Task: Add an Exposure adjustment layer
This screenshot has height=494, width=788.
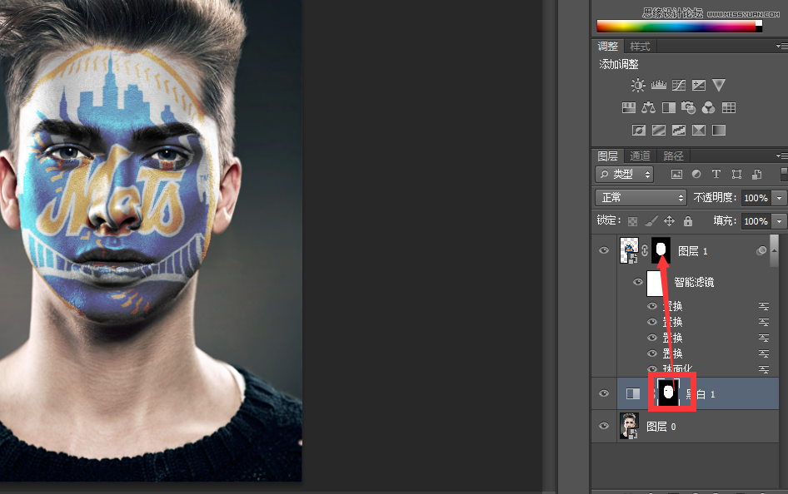Action: click(x=699, y=86)
